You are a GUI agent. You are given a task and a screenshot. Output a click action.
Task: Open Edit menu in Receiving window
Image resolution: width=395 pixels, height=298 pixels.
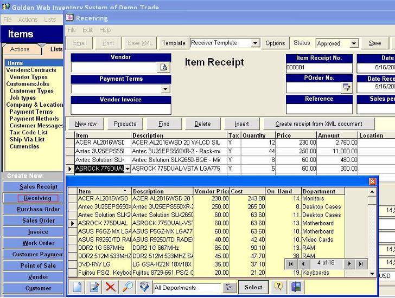[88, 30]
